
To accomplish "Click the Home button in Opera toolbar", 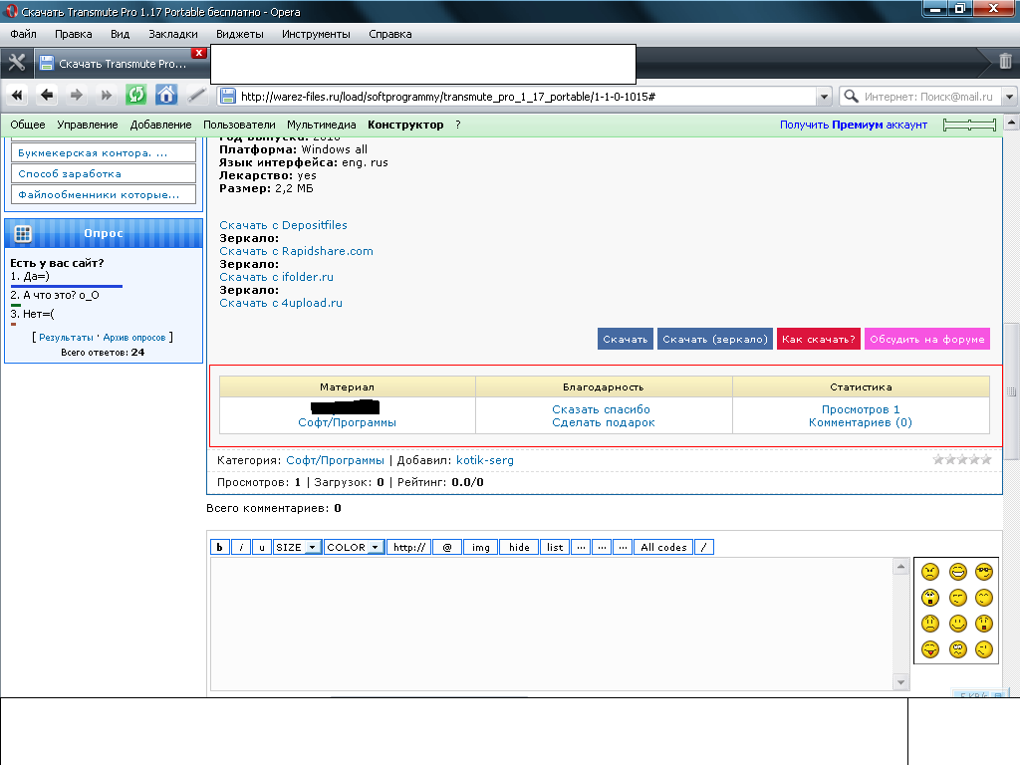I will tap(166, 96).
